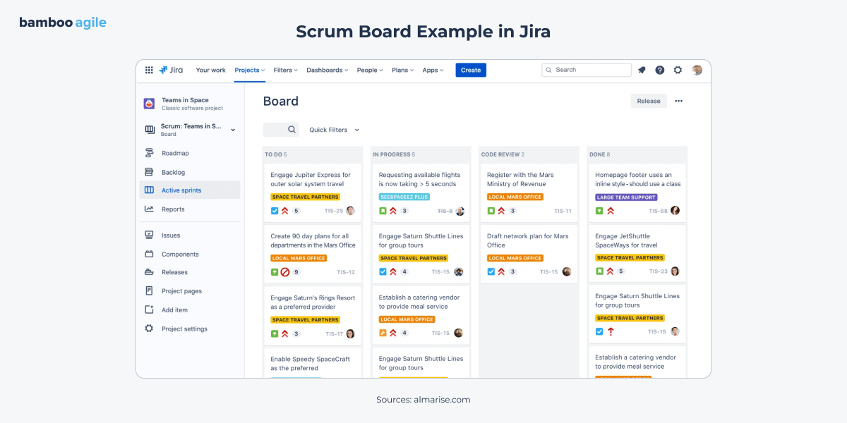The image size is (847, 423).
Task: Click the blue task type icon on TIS-25
Action: click(275, 211)
